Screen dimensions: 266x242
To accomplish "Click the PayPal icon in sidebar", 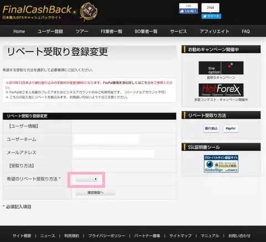I will pos(231,128).
